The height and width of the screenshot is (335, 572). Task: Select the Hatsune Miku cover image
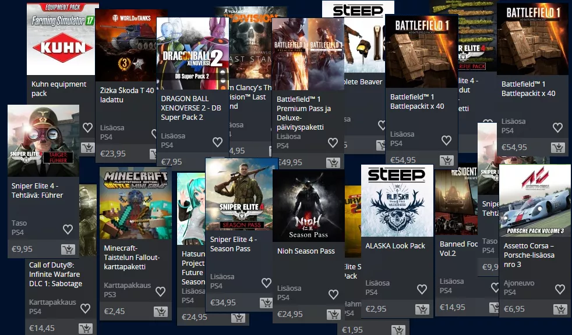coord(191,209)
